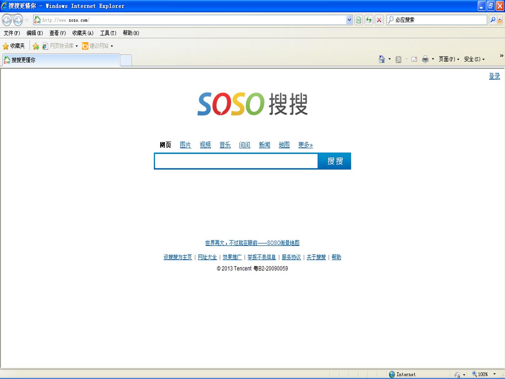Switch to the 地图 search category

[284, 145]
